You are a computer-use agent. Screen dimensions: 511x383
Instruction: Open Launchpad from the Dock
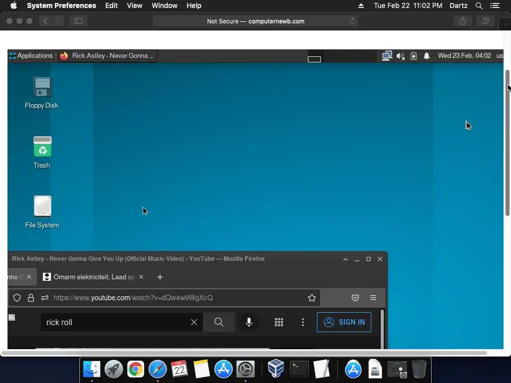point(113,369)
